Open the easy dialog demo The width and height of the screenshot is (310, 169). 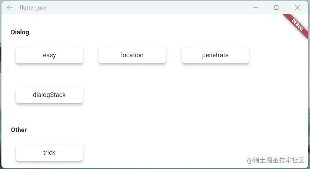49,55
